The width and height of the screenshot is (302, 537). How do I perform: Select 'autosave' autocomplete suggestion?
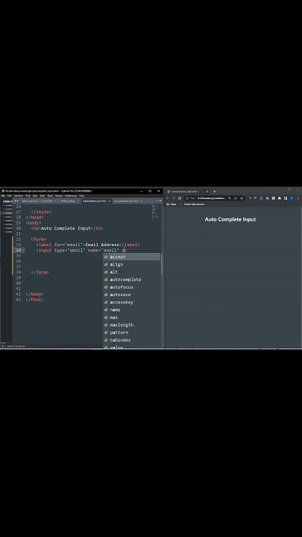(132, 295)
